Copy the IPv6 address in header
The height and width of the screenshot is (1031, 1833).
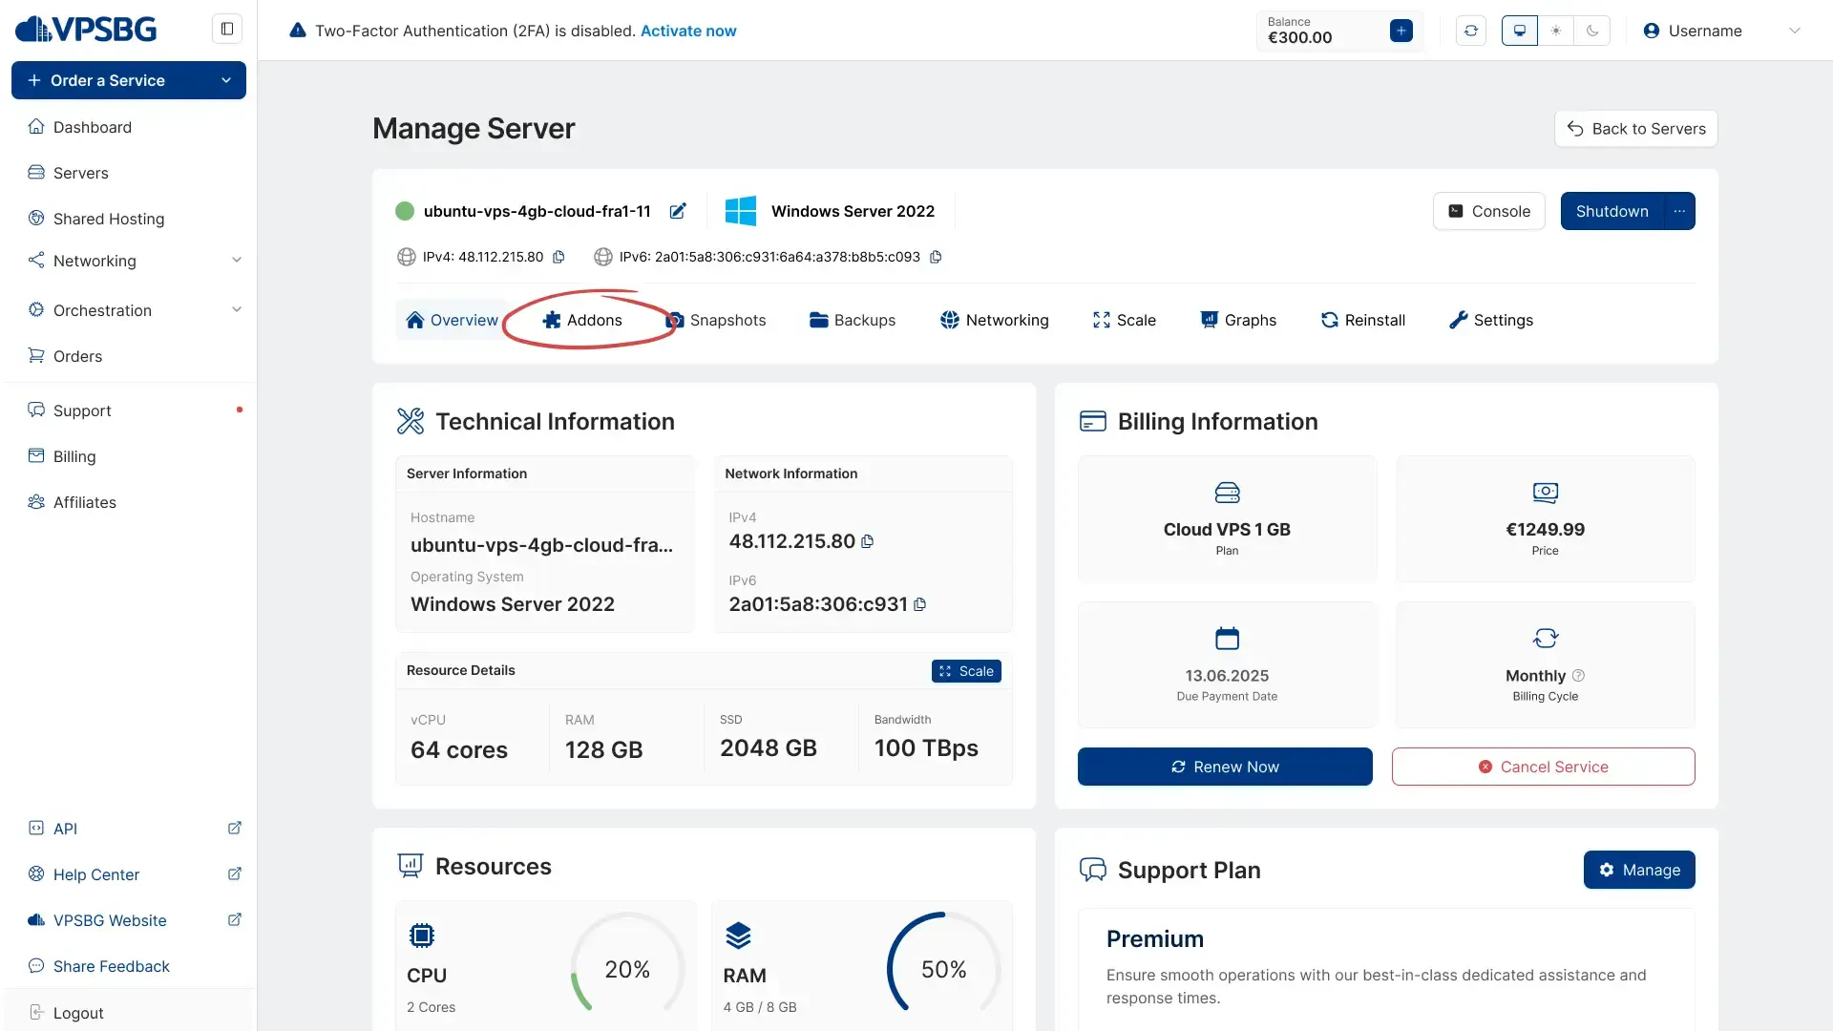click(x=936, y=257)
